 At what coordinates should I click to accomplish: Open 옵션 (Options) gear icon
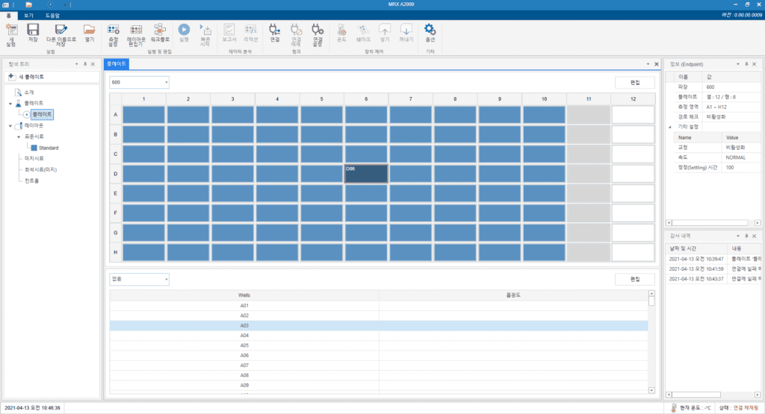coord(430,32)
